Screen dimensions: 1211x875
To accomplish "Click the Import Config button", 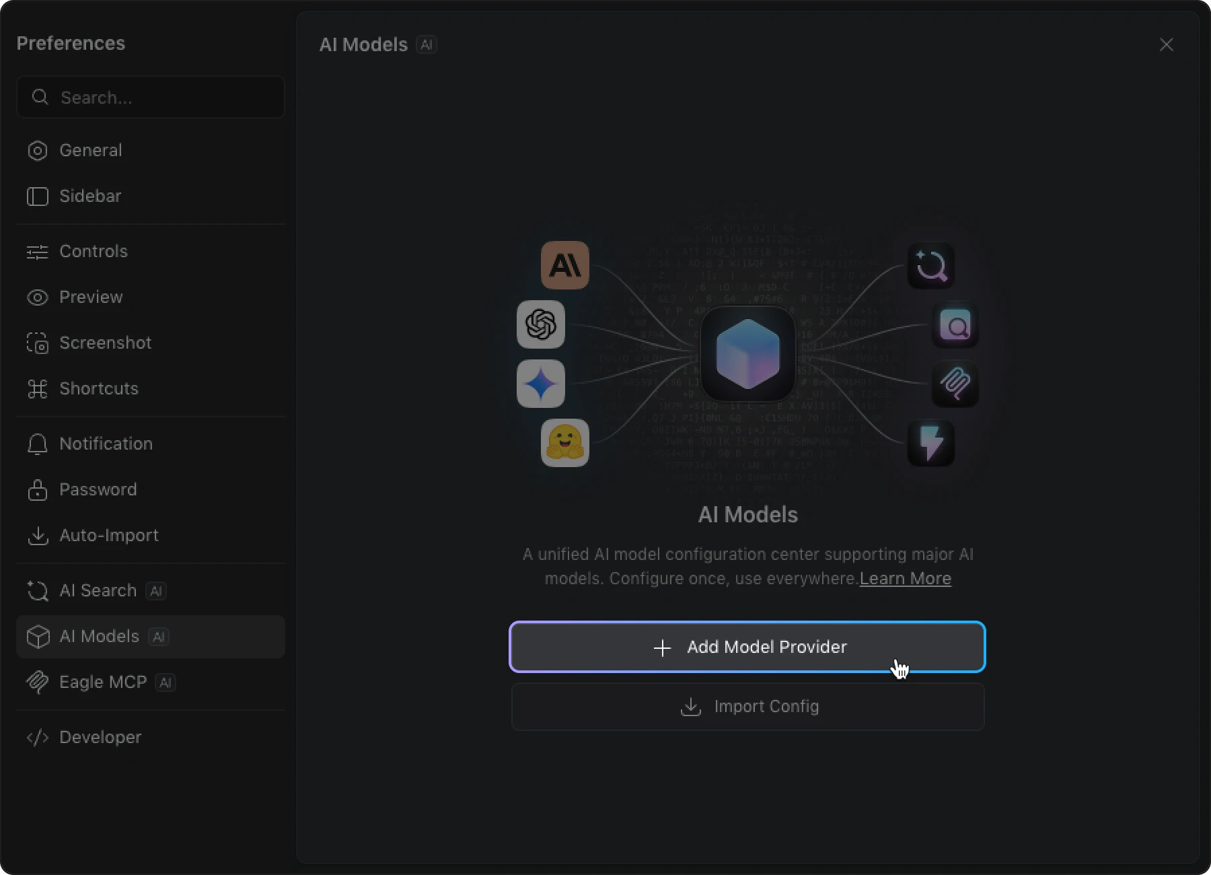I will [x=747, y=706].
